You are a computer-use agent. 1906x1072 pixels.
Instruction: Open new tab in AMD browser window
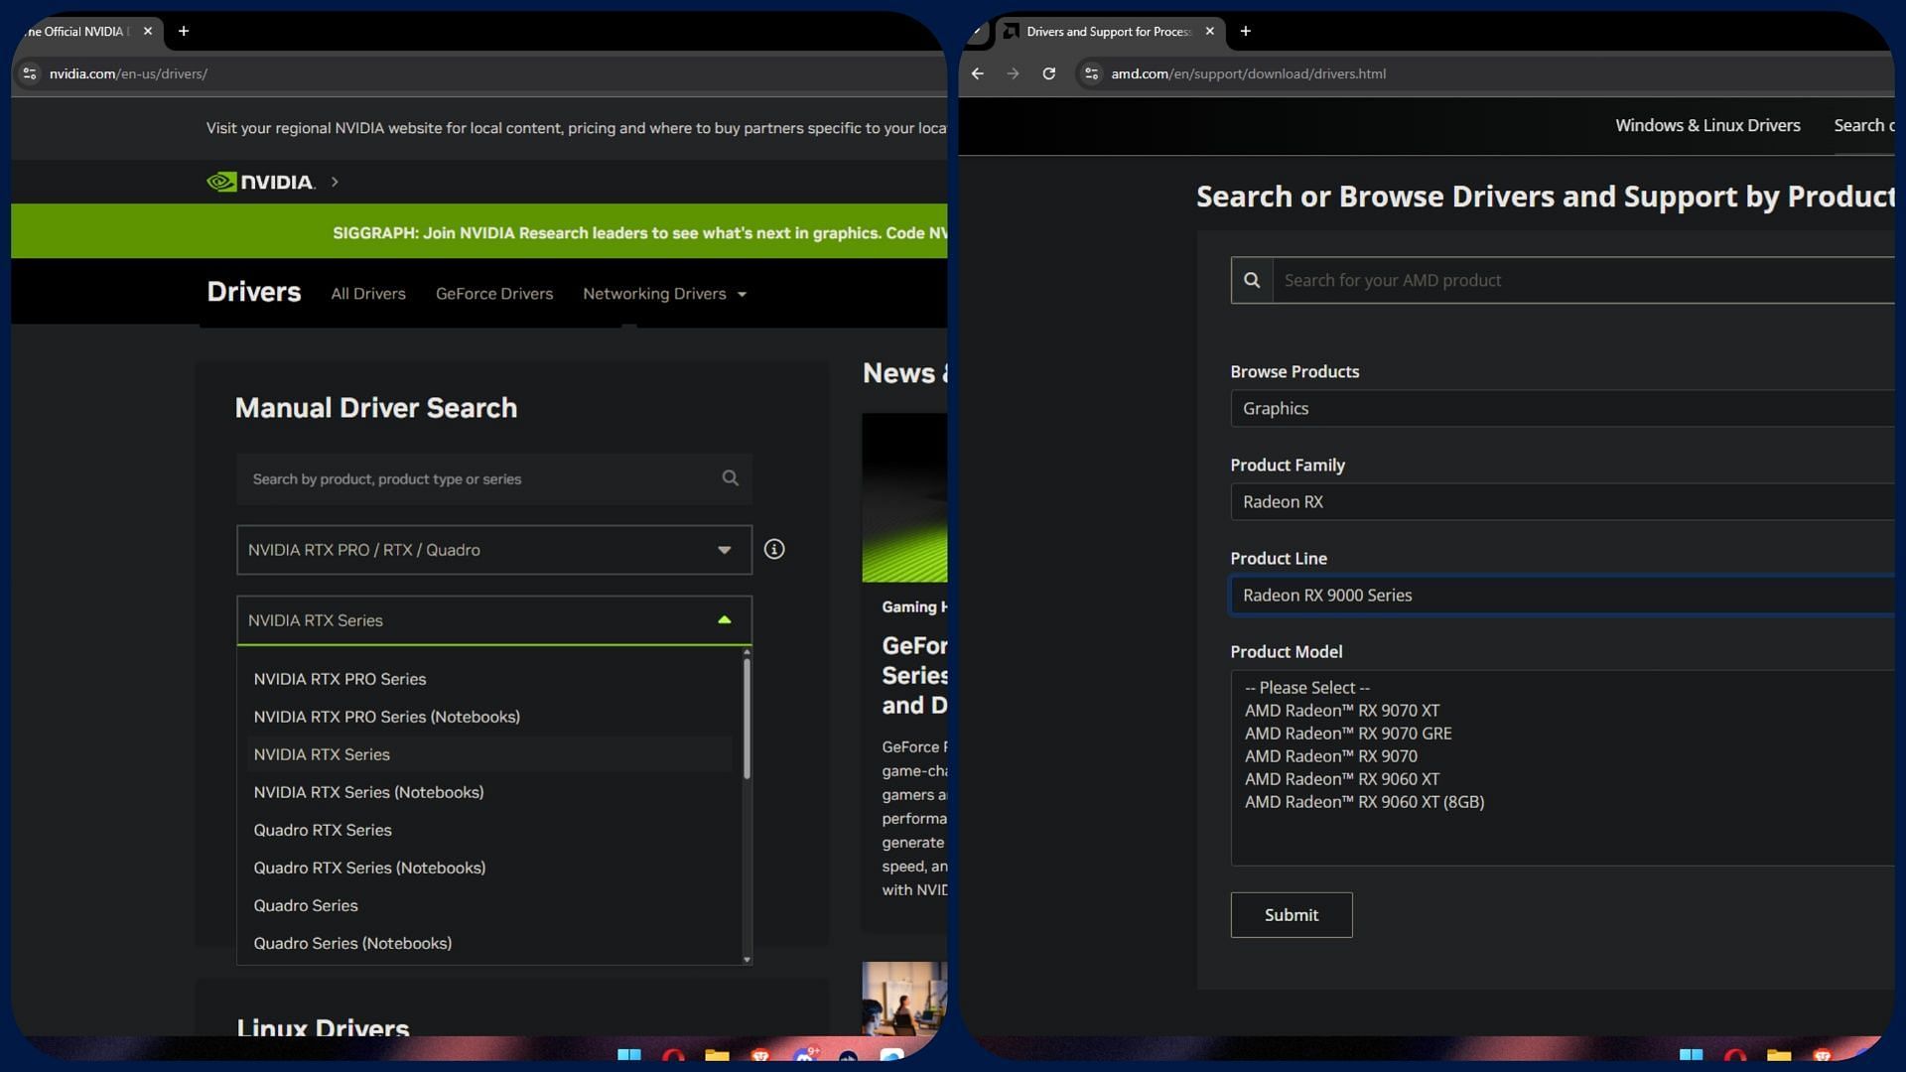point(1245,31)
